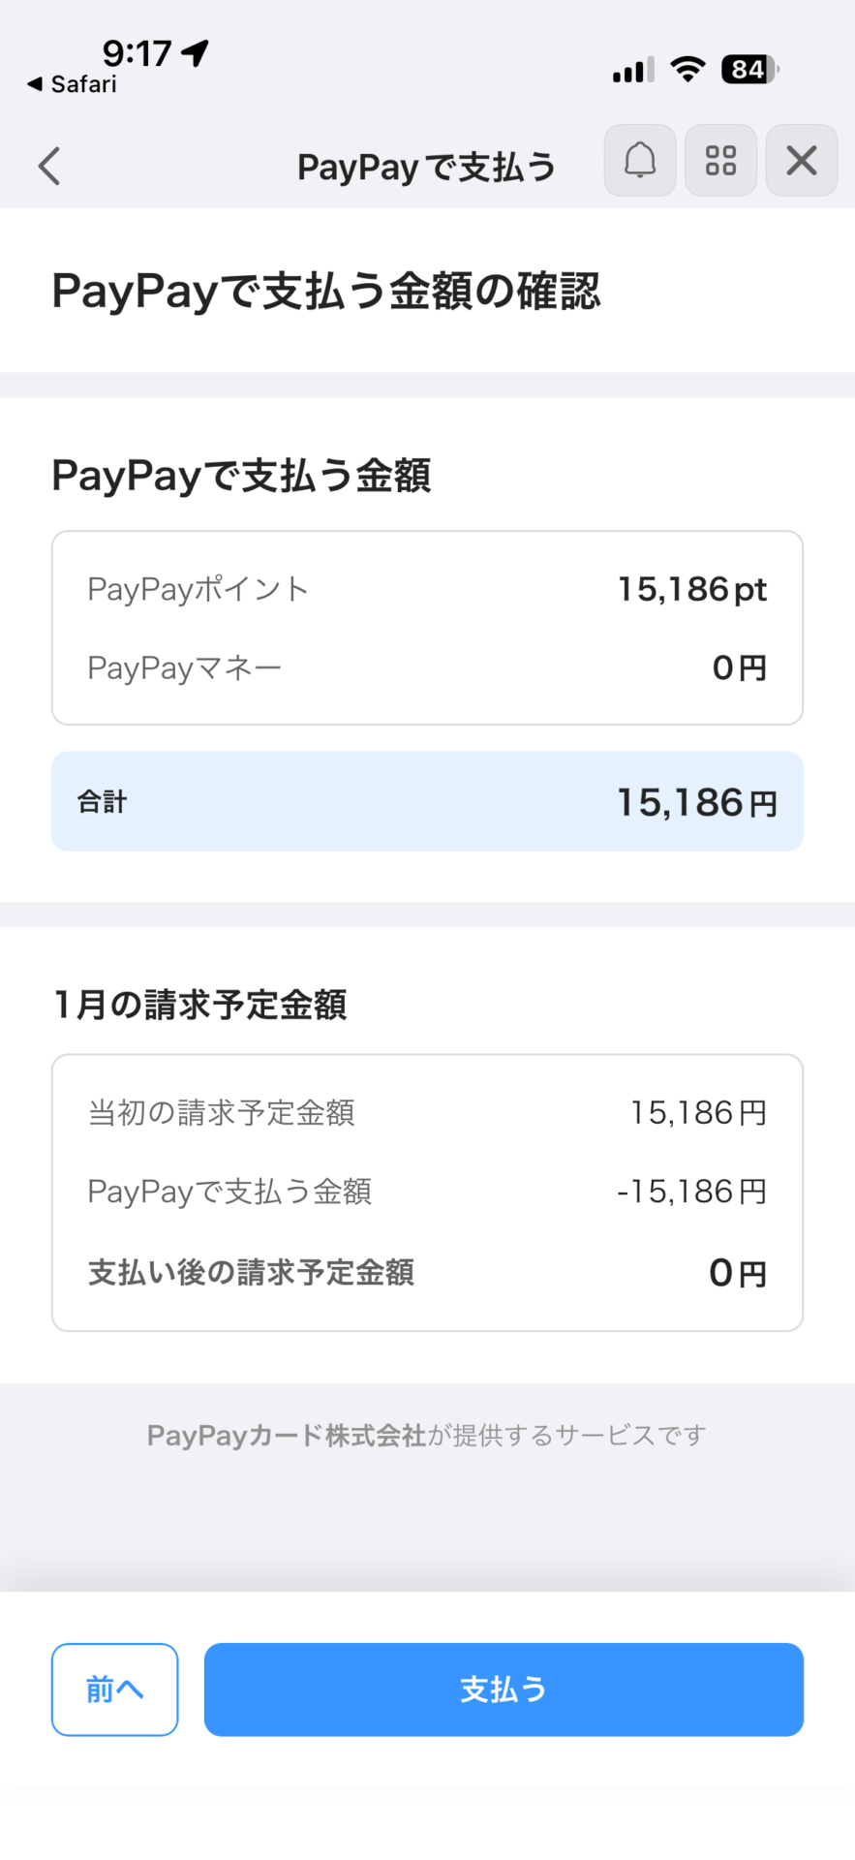Viewport: 855px width, 1860px height.
Task: Tap the back chevron in header
Action: tap(49, 166)
